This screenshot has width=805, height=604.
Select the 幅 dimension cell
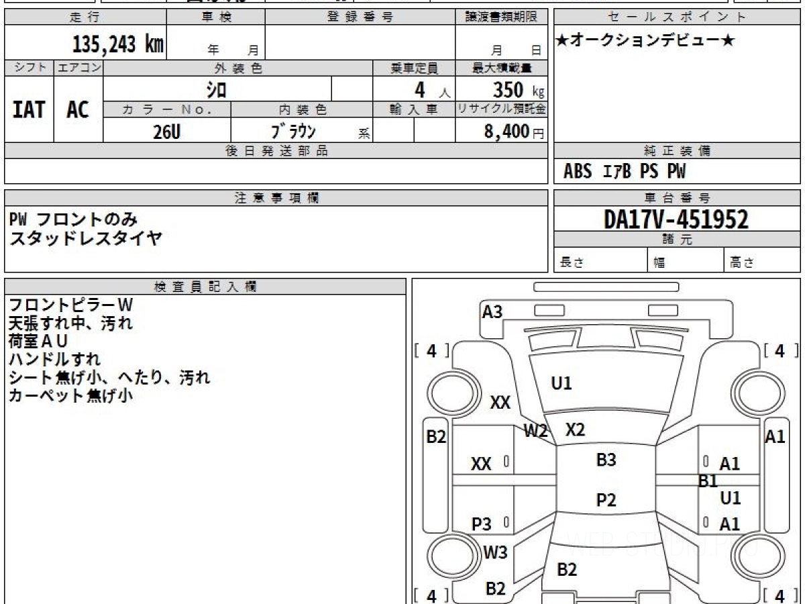point(686,260)
